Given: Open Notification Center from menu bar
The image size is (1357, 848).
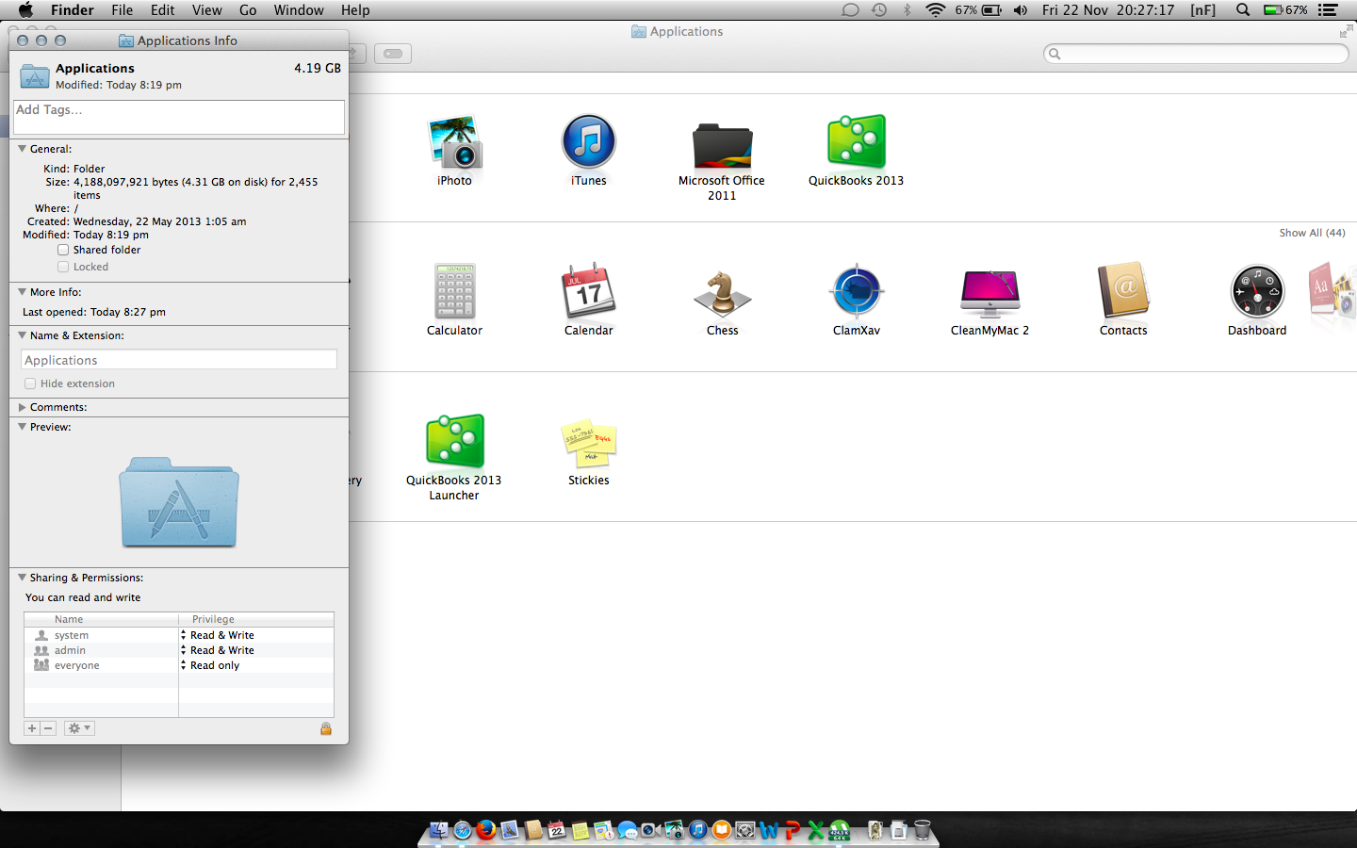Looking at the screenshot, I should click(x=1328, y=10).
